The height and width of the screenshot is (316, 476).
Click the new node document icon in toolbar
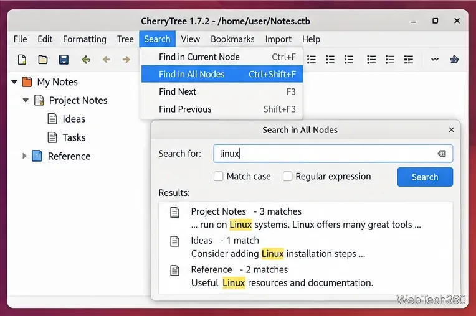coord(22,59)
